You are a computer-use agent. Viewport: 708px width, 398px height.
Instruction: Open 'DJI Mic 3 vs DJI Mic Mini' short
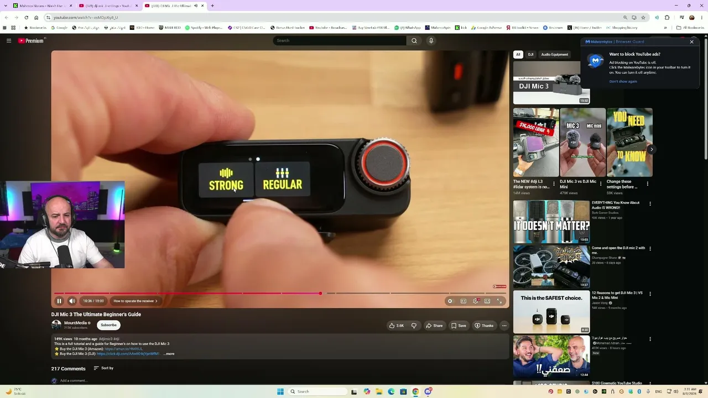pos(582,142)
